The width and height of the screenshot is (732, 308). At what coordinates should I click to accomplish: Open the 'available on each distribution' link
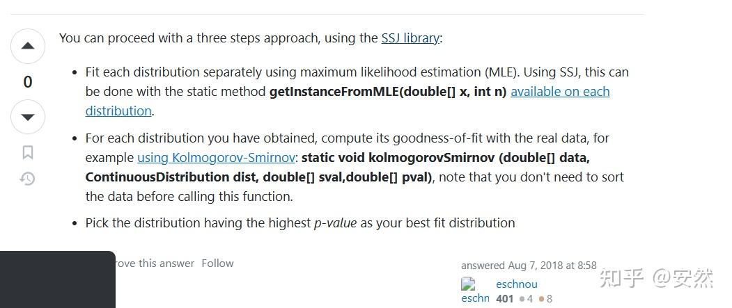click(x=559, y=92)
